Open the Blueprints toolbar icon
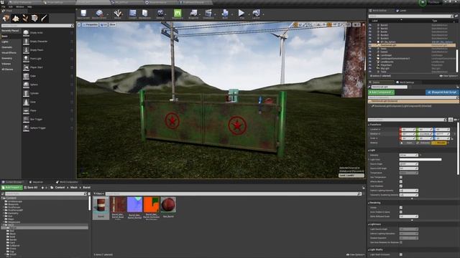Viewport: 460px width, 258px height. [x=193, y=14]
